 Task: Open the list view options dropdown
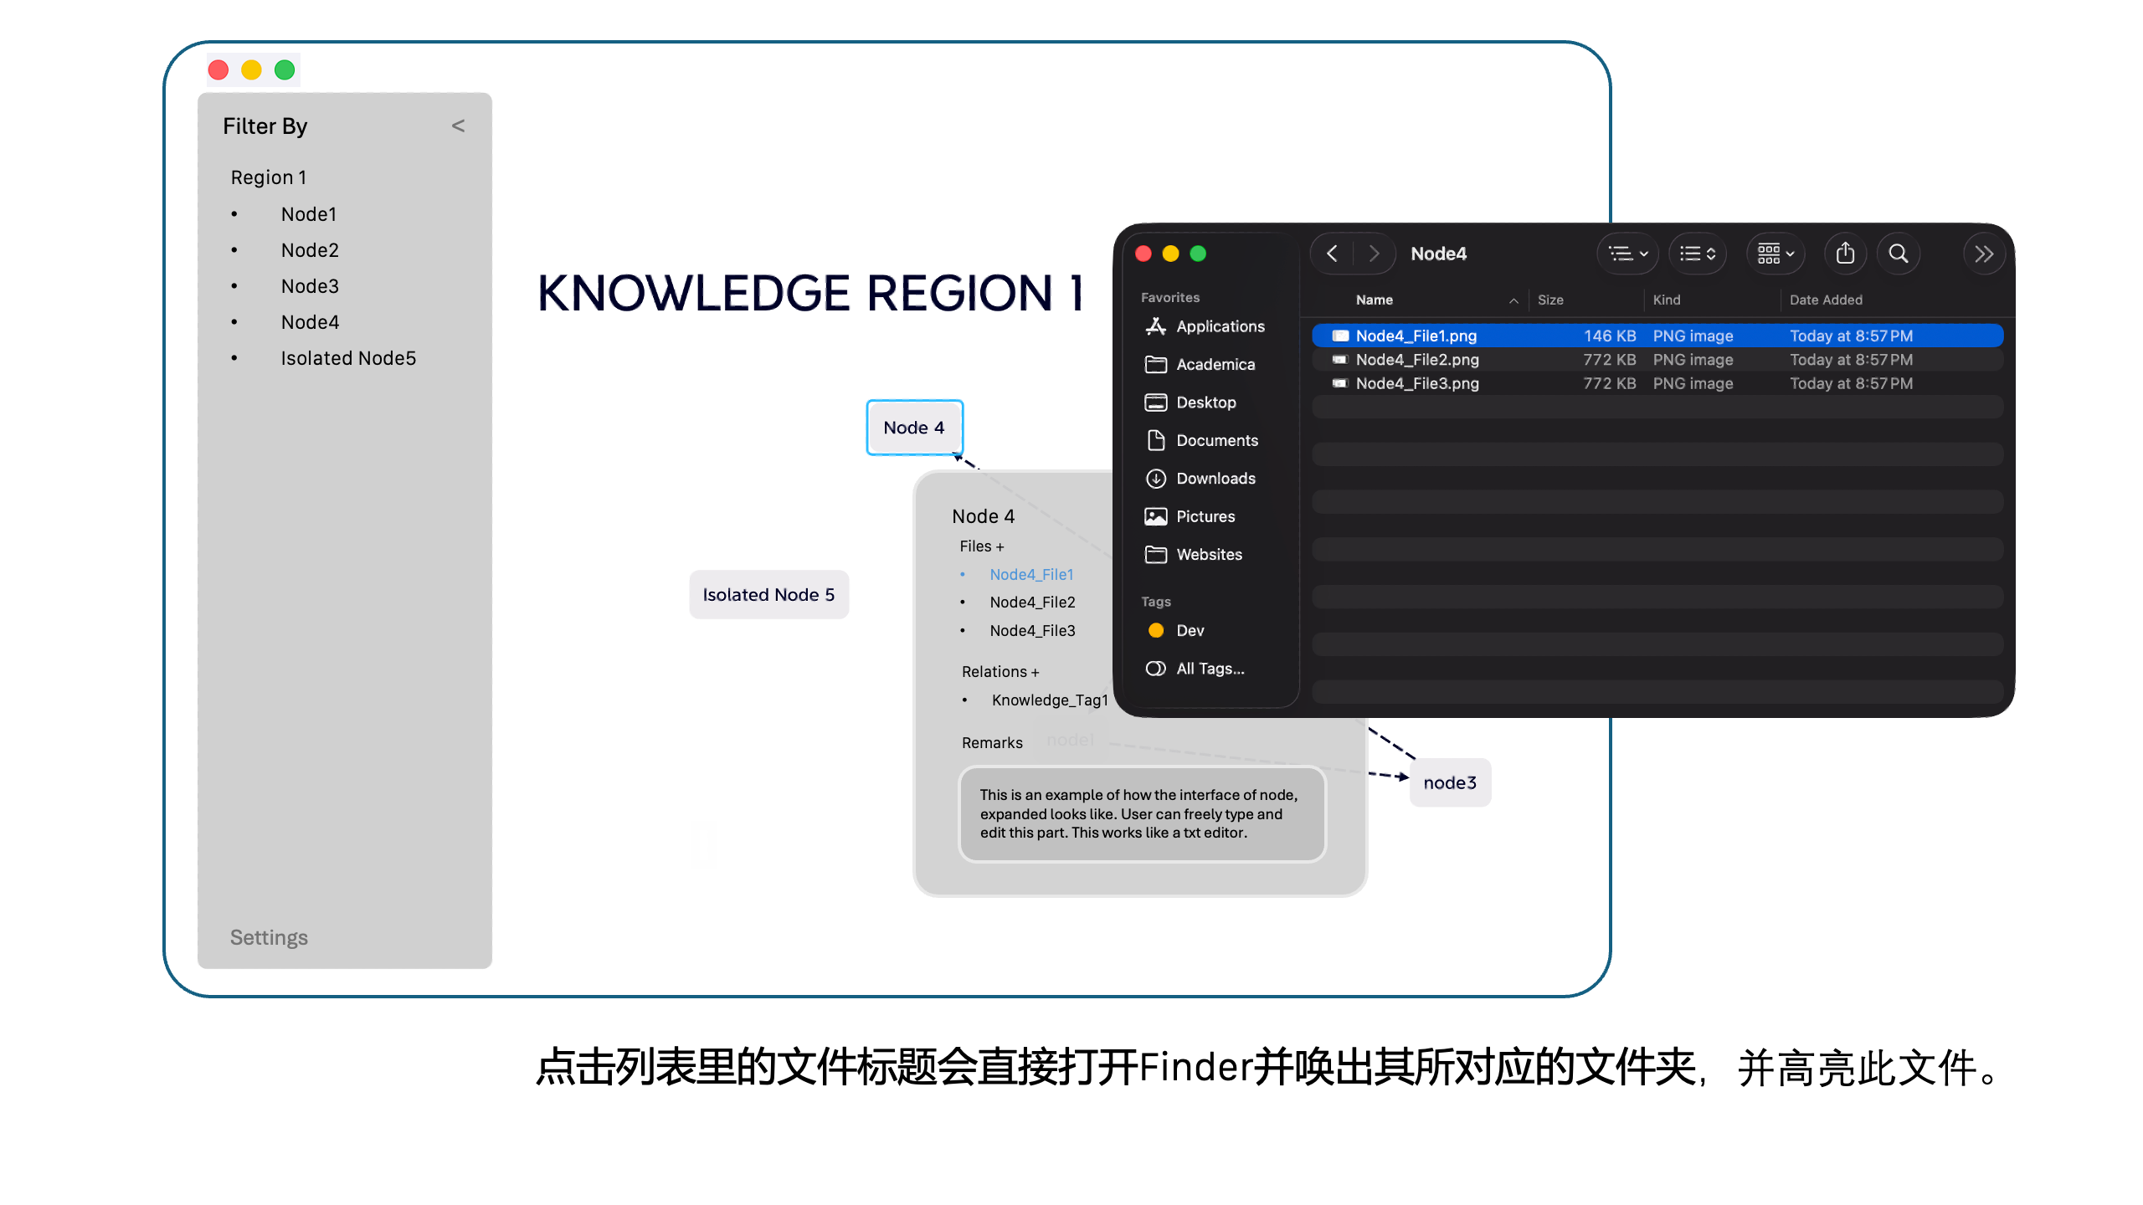click(x=1698, y=254)
